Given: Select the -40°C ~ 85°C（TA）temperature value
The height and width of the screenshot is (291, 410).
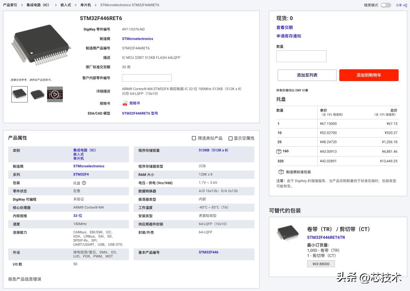Looking at the screenshot, I should click(x=214, y=208).
